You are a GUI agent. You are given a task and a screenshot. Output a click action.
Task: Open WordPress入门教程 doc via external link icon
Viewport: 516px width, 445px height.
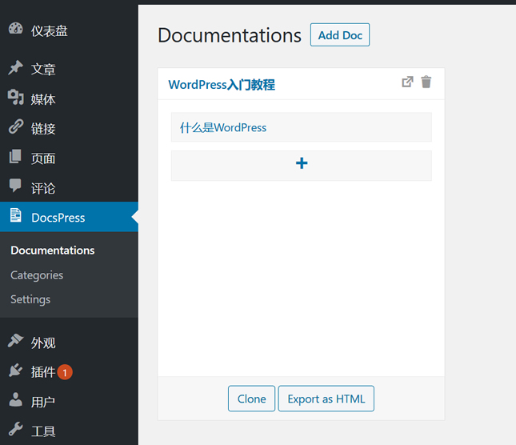click(x=407, y=82)
